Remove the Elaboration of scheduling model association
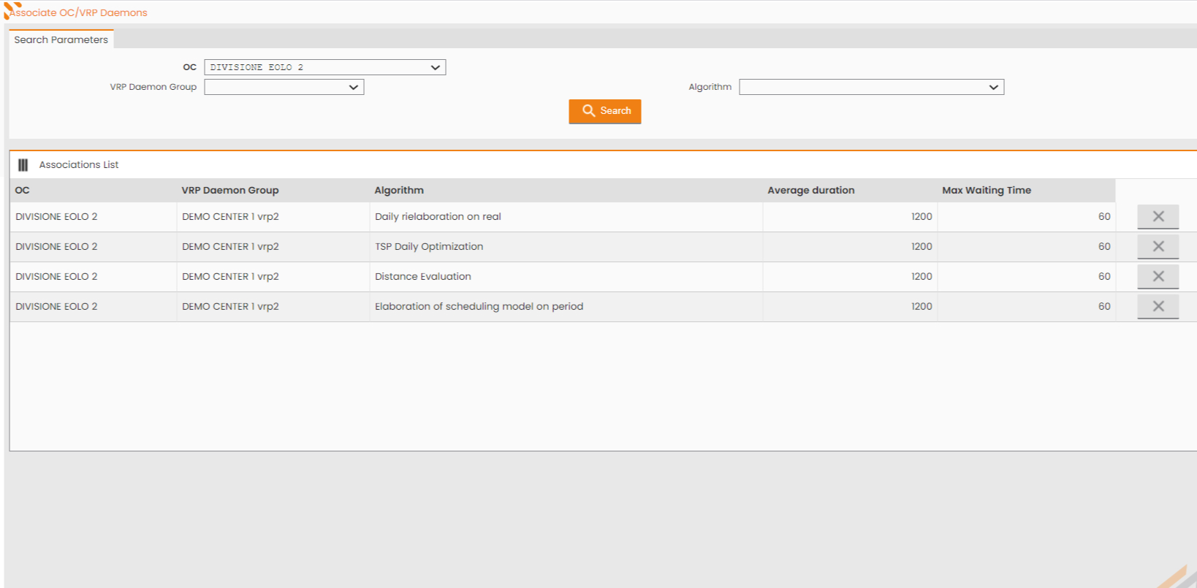 point(1158,306)
